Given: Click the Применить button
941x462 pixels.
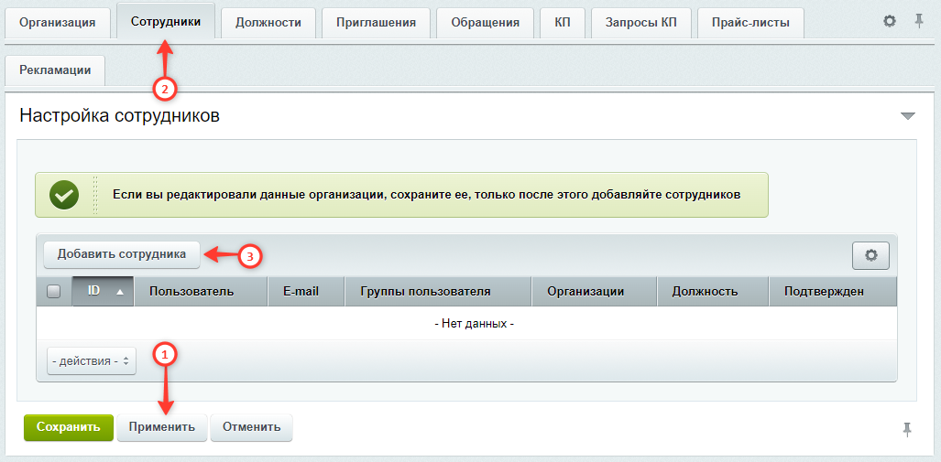Looking at the screenshot, I should [162, 428].
